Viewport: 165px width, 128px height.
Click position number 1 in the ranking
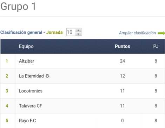pos(7,61)
